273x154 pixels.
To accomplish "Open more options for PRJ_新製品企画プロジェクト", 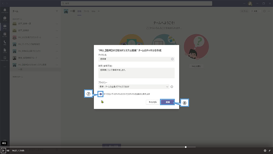I will pos(57,51).
